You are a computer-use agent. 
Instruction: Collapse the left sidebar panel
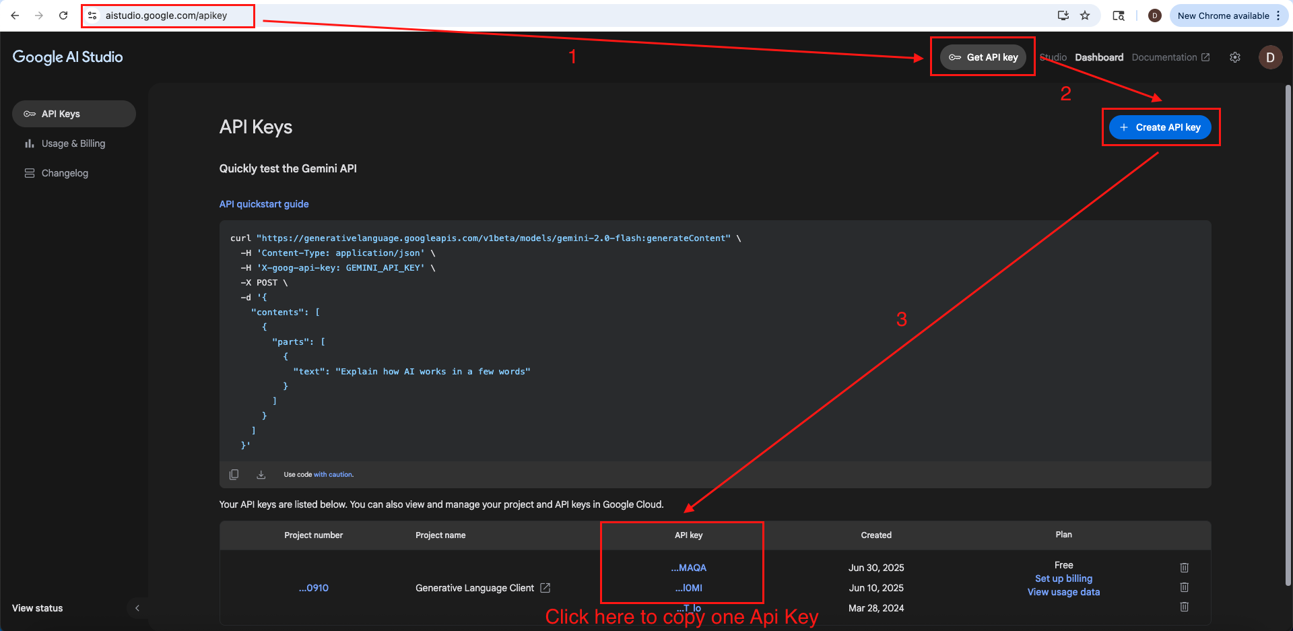click(137, 608)
